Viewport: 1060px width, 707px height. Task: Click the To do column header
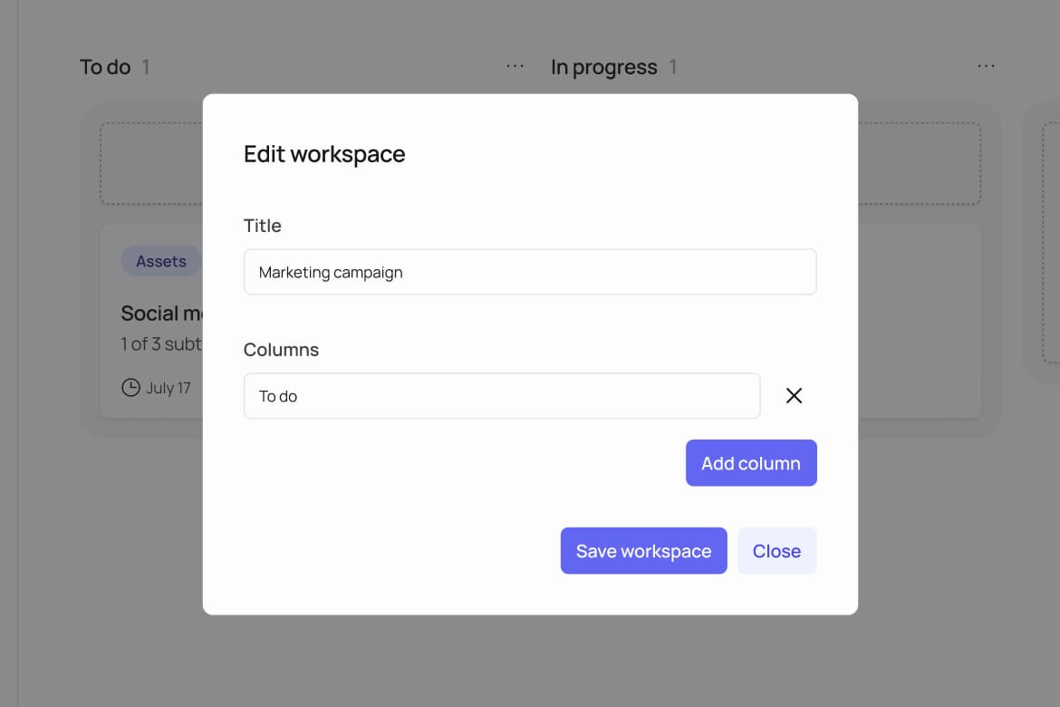click(x=105, y=67)
